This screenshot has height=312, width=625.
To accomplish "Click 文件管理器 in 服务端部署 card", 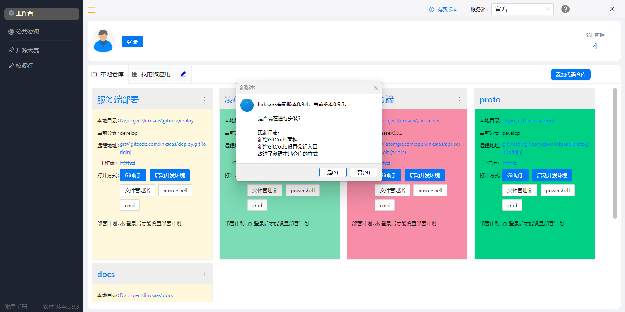I will (137, 190).
